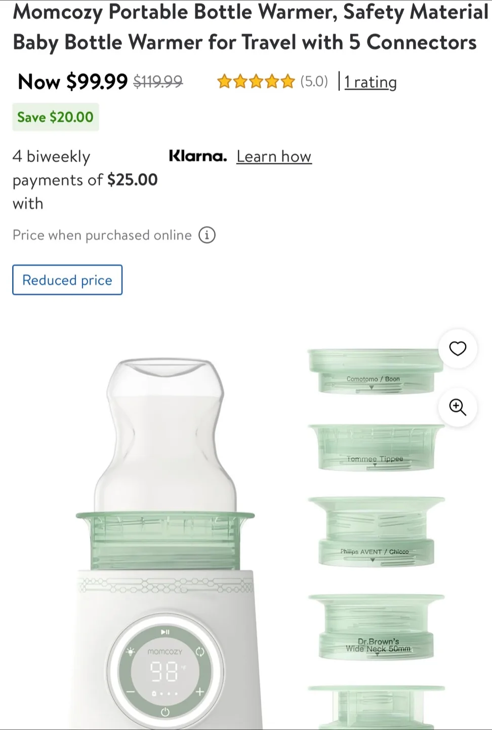Click the Klarna Learn how link
The width and height of the screenshot is (492, 730).
click(x=274, y=156)
